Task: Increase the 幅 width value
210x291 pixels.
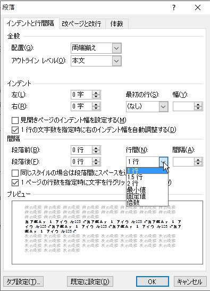Action: coord(198,104)
